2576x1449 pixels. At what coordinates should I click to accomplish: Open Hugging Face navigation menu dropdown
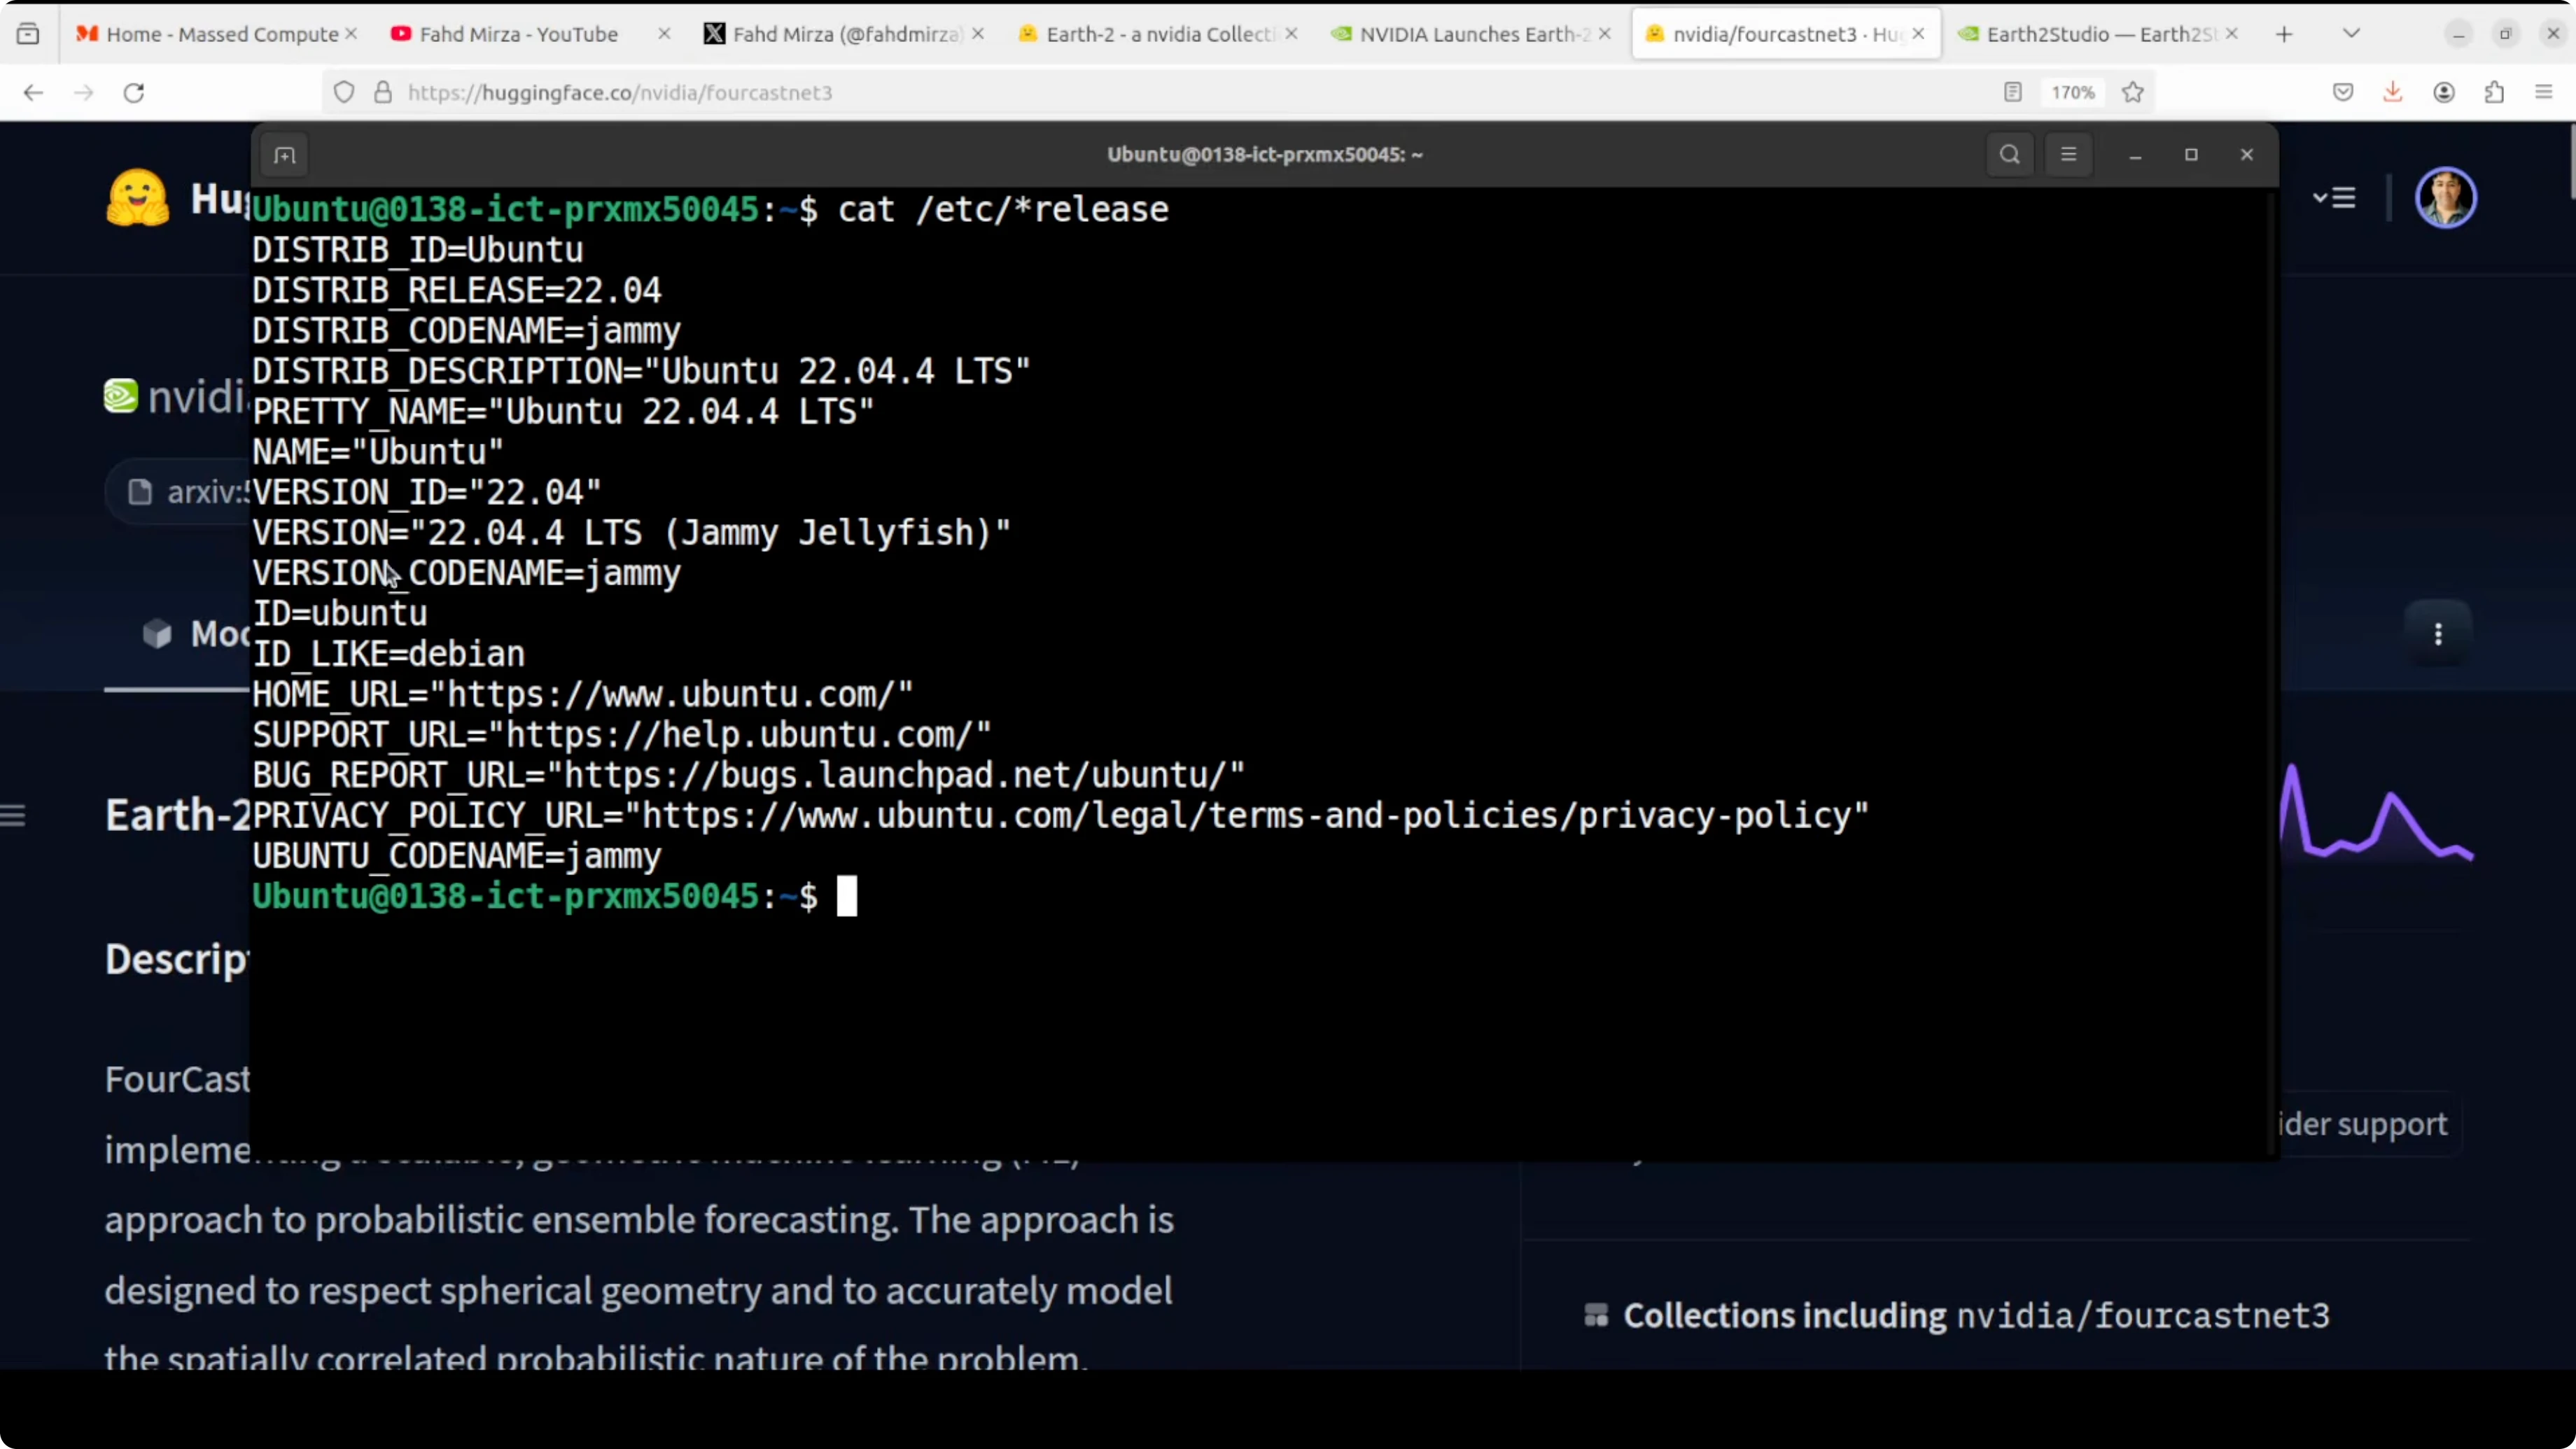click(x=2334, y=198)
